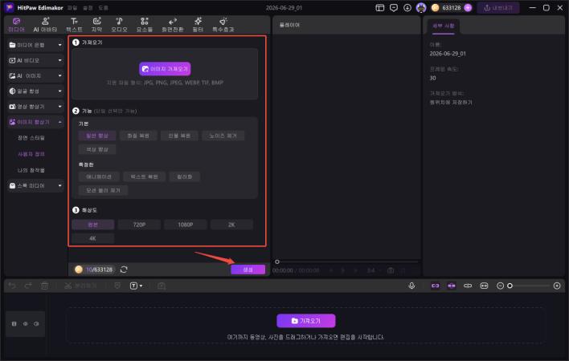
Task: Open the first menu after HitPaw Edimakor title
Action: (72, 7)
